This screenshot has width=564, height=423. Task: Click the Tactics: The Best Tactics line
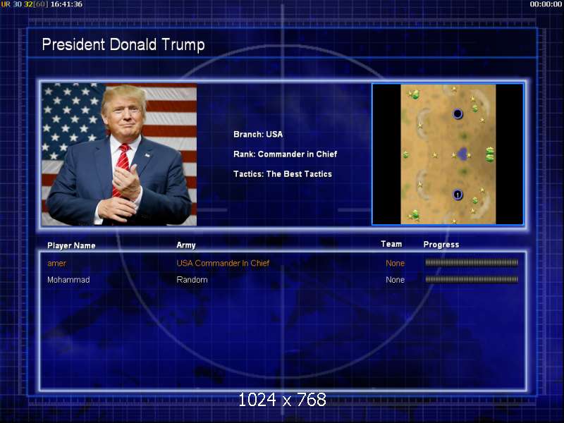coord(283,174)
